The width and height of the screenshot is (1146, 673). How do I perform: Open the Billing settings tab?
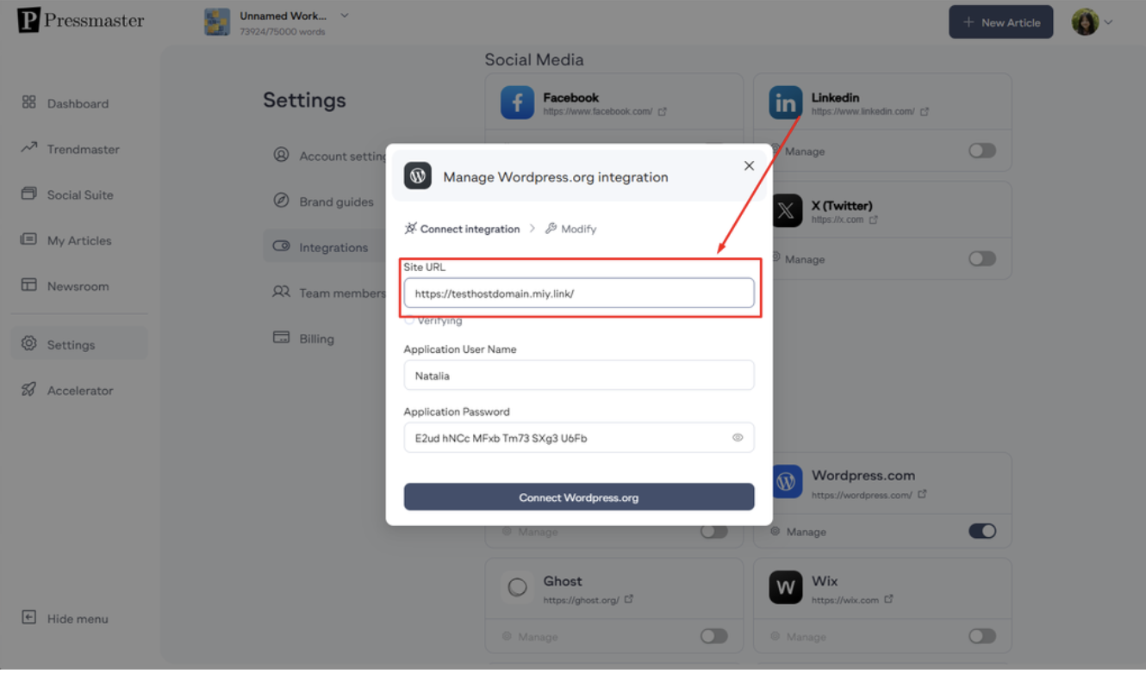(x=316, y=338)
